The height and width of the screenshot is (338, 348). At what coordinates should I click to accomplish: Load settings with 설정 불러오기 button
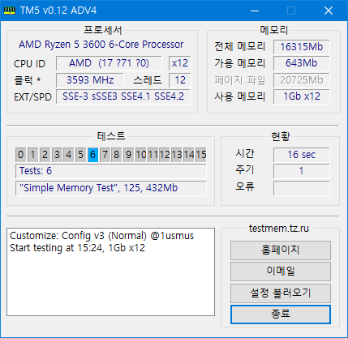281,293
